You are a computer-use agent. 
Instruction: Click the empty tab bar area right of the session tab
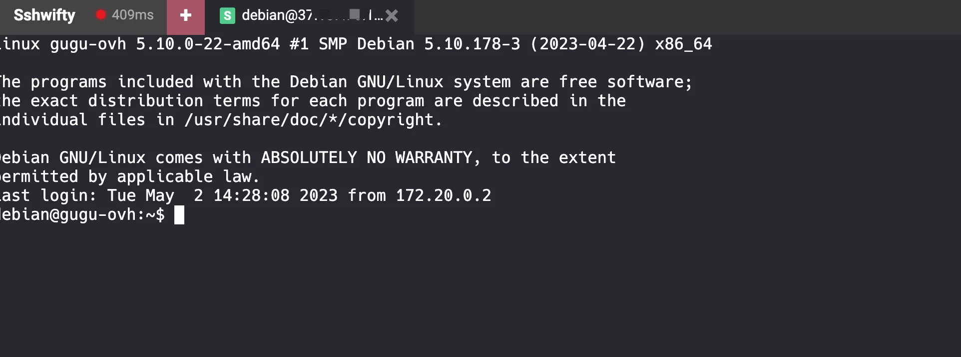[687, 17]
